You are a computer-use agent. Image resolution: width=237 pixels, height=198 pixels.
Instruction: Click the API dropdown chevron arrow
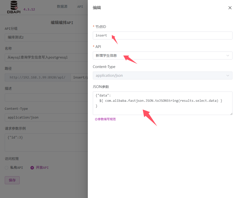228,55
